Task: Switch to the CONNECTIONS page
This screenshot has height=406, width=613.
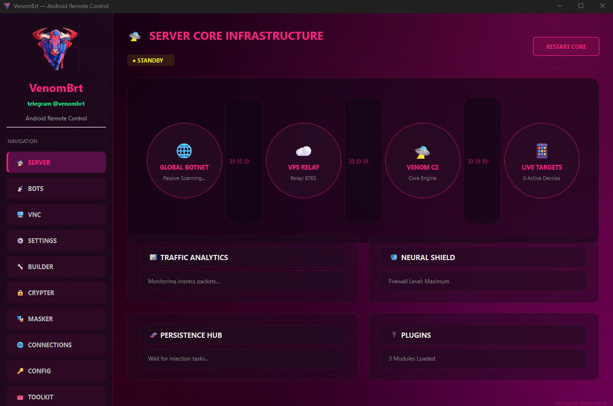Action: [x=56, y=345]
